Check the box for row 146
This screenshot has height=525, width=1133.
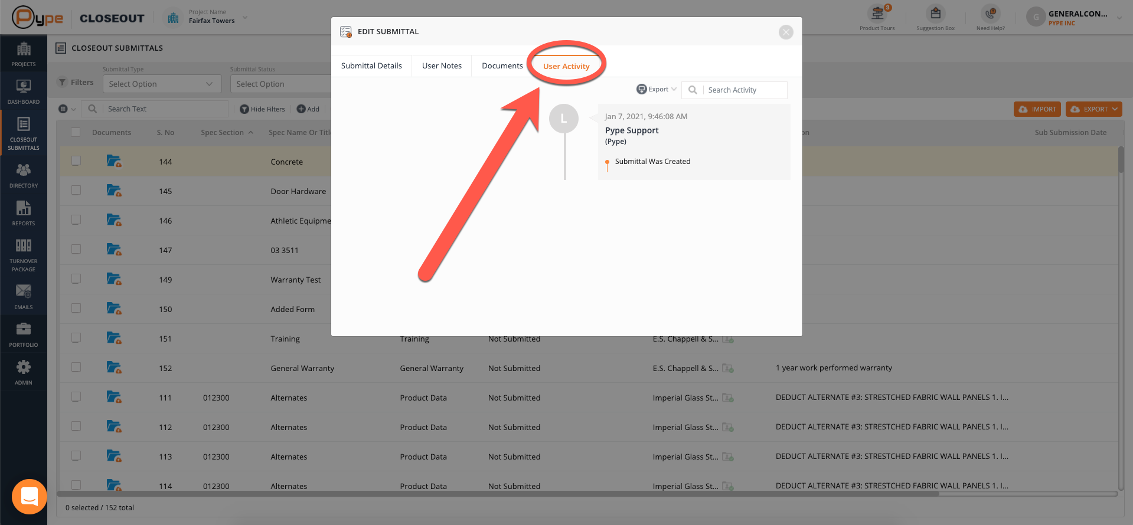tap(76, 219)
